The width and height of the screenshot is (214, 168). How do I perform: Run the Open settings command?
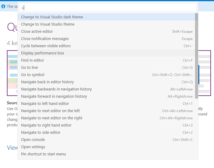33,147
